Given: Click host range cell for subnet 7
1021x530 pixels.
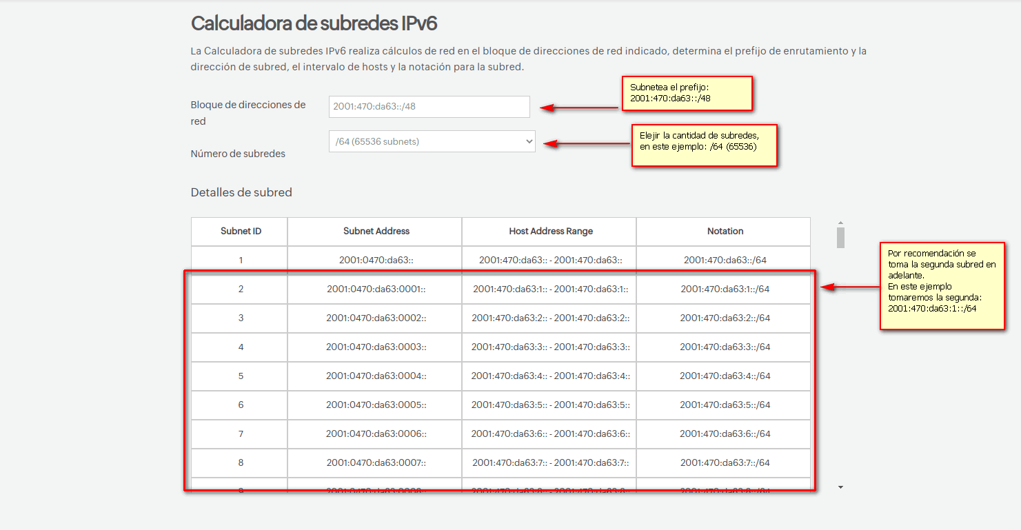Looking at the screenshot, I should click(550, 434).
